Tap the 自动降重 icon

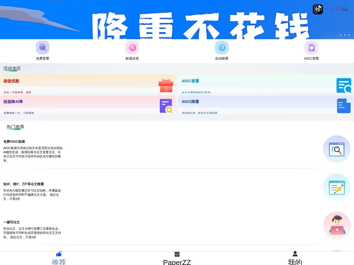pos(222,47)
